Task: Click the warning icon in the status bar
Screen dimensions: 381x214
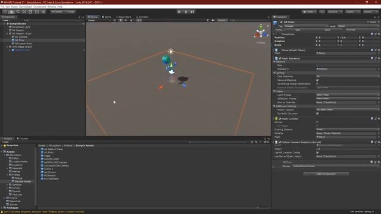Action: [x=2, y=212]
